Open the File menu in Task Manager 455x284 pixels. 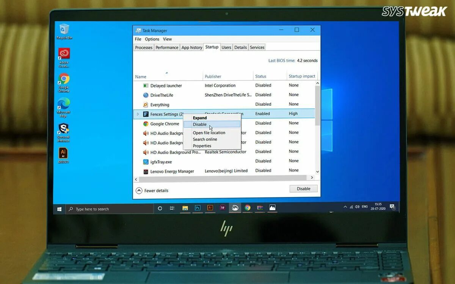click(x=138, y=39)
